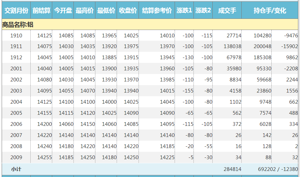The width and height of the screenshot is (300, 177).
Task: Click the volume value 138038
Action: pyautogui.click(x=232, y=46)
